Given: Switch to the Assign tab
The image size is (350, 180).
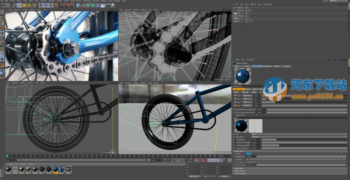Looking at the screenshot, I should coord(287,66).
